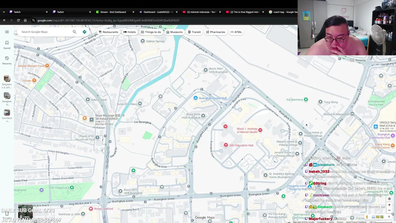This screenshot has height=223, width=396.
Task: Switch to Stream - Kick Dashboard tab
Action: pos(114,12)
